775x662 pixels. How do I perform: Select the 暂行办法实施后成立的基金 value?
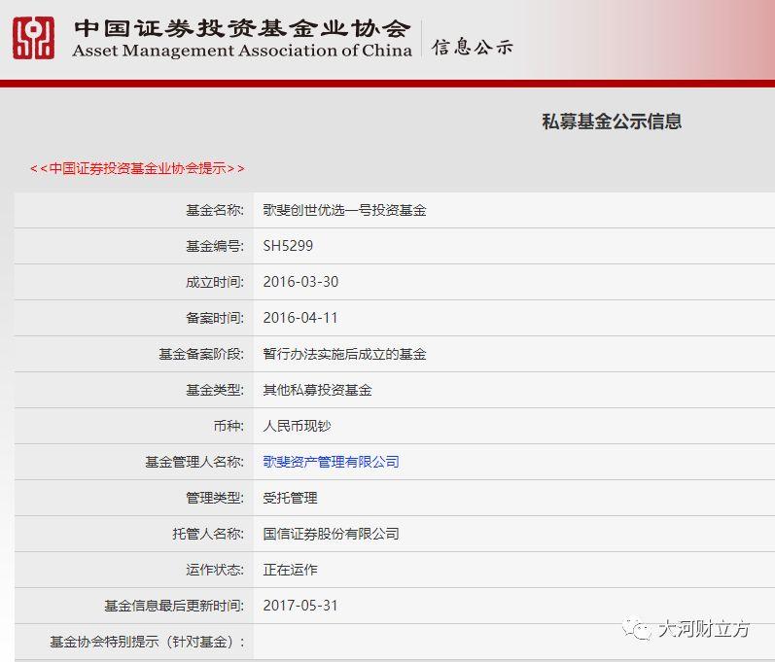(344, 354)
